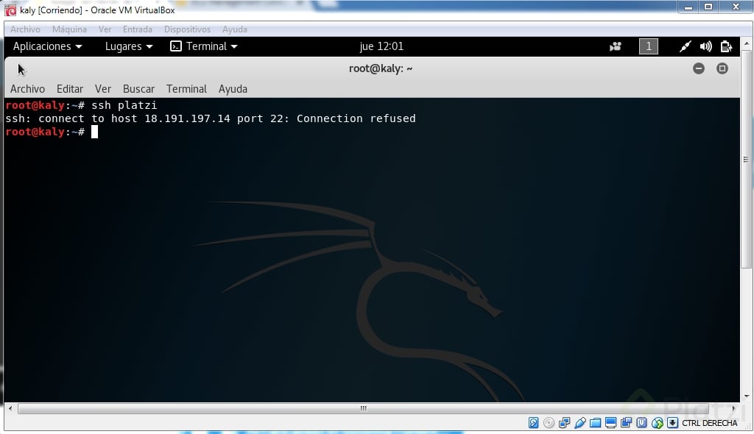
Task: Click the horizontal scrollbar left arrow
Action: tap(10, 408)
